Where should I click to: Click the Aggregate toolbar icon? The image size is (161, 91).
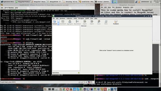pos(70,22)
